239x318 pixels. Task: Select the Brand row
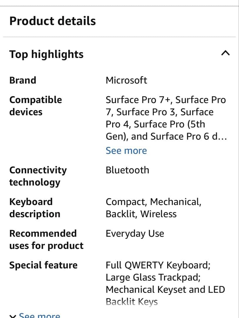[23, 80]
